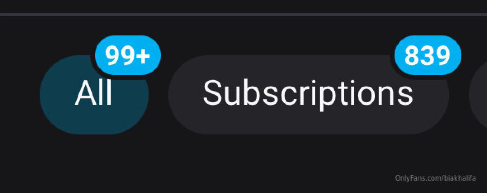Open the Subscriptions filter tab
This screenshot has height=193, width=487.
tap(308, 95)
